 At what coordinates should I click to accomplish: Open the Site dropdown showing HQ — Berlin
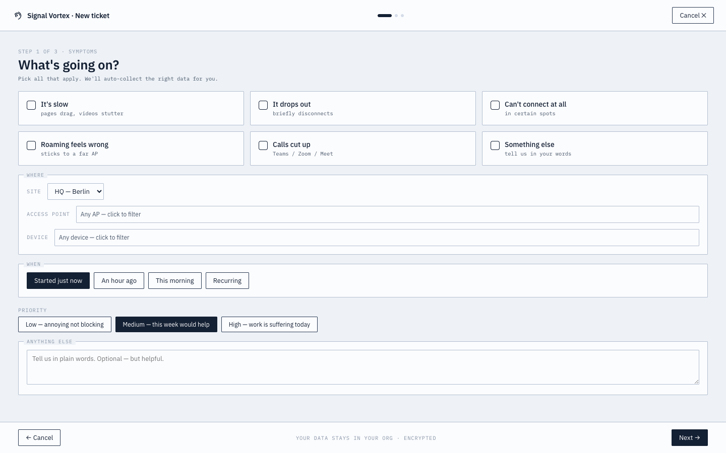point(76,191)
